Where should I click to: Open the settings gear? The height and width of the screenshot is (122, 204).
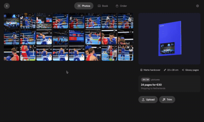(197, 6)
